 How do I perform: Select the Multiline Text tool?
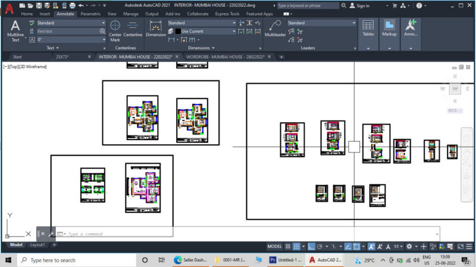pyautogui.click(x=15, y=31)
